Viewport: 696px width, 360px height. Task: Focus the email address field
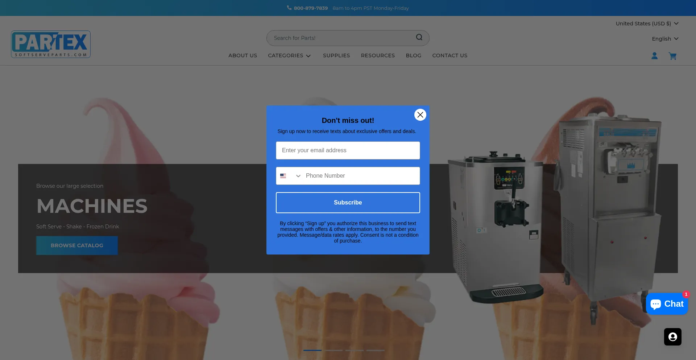tap(348, 150)
